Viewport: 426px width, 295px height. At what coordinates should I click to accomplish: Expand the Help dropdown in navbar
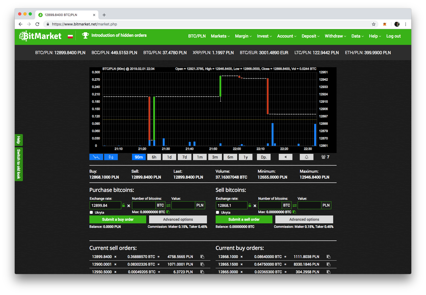pos(375,36)
